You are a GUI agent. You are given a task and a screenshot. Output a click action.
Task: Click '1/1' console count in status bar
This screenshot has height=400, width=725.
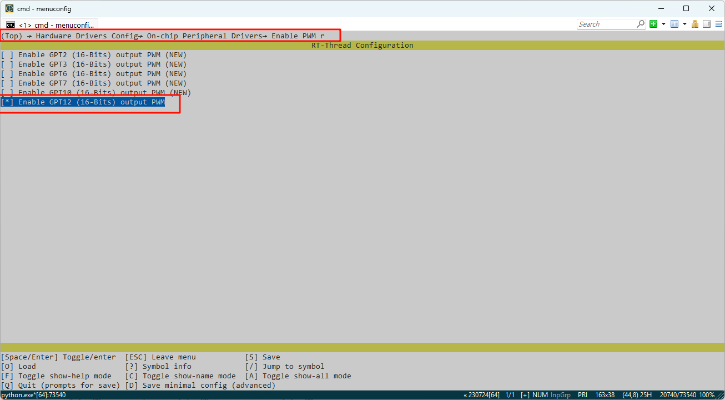click(510, 395)
